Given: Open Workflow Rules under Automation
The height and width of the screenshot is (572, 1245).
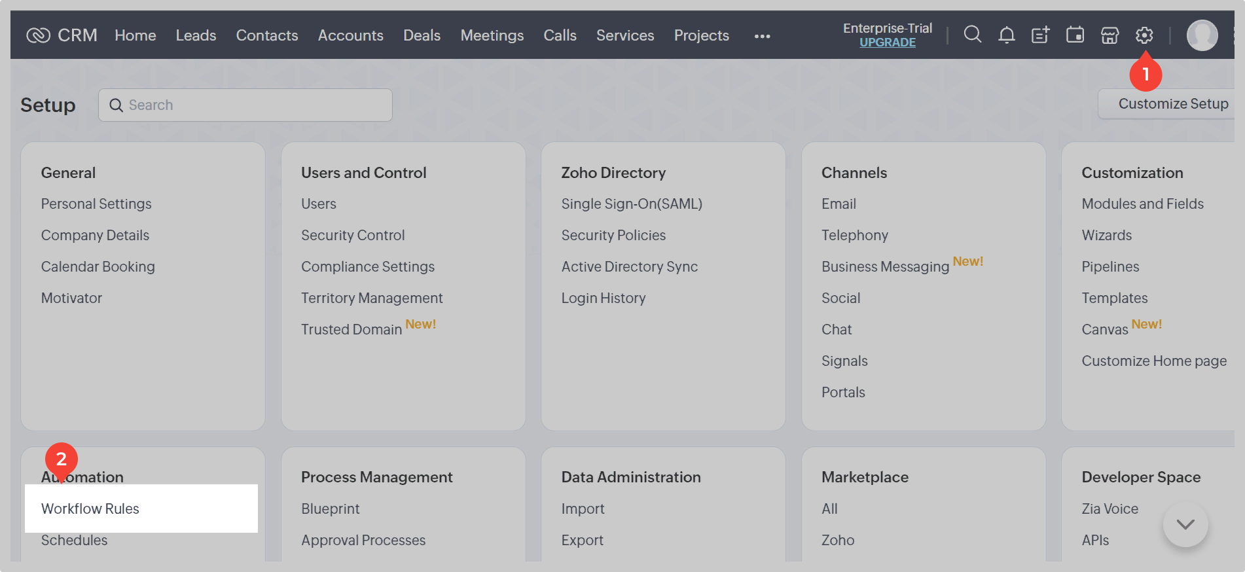Looking at the screenshot, I should 90,509.
